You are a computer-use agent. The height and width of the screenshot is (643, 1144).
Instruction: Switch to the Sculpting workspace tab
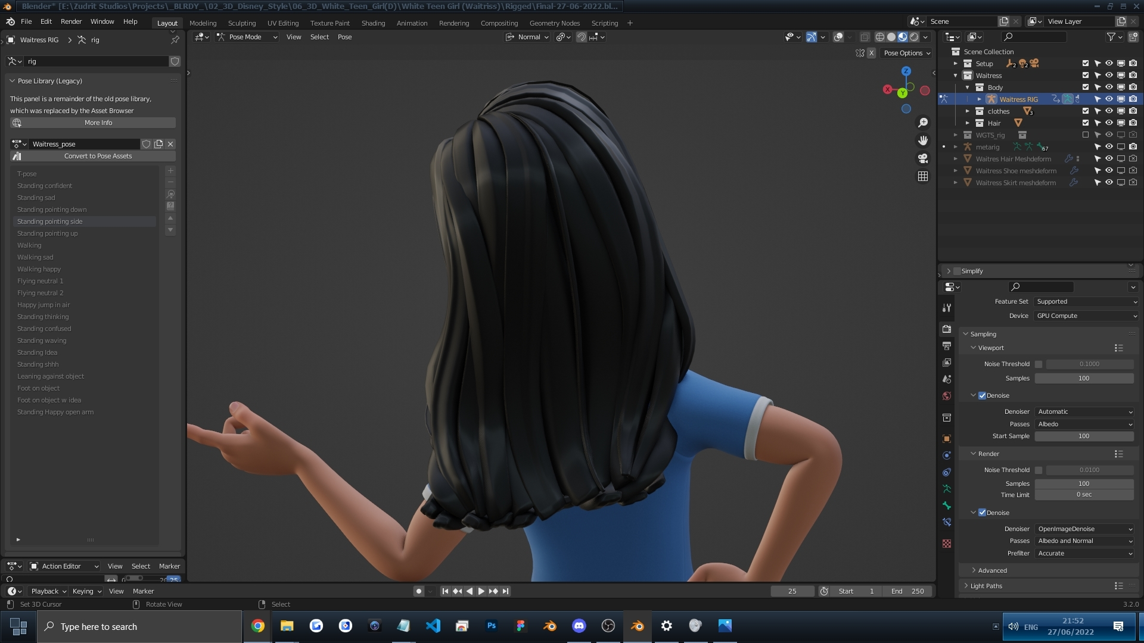tap(241, 23)
